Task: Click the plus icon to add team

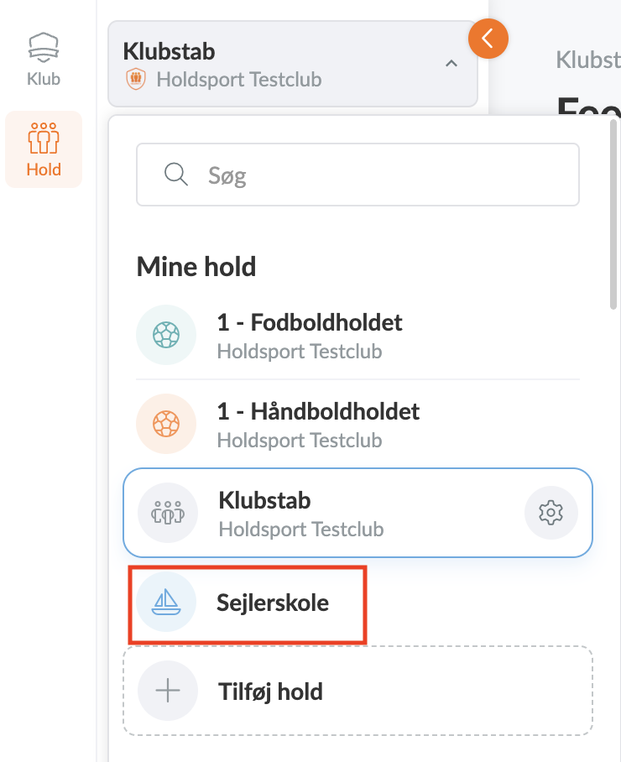Action: point(168,691)
